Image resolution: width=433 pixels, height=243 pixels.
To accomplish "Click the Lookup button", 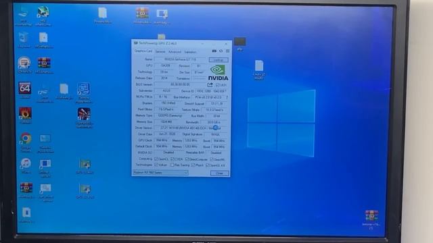I will point(219,60).
